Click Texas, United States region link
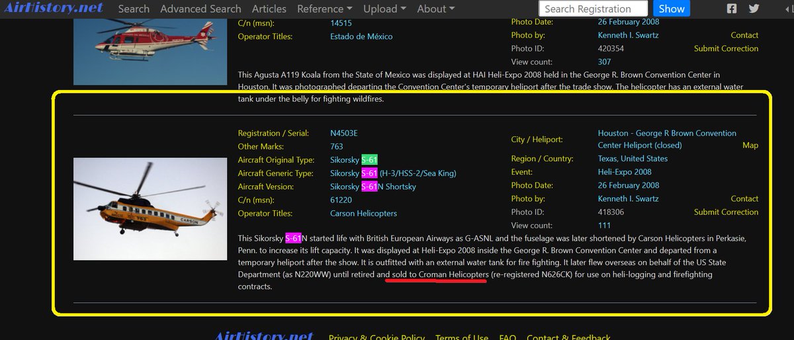The image size is (794, 340). pos(633,159)
